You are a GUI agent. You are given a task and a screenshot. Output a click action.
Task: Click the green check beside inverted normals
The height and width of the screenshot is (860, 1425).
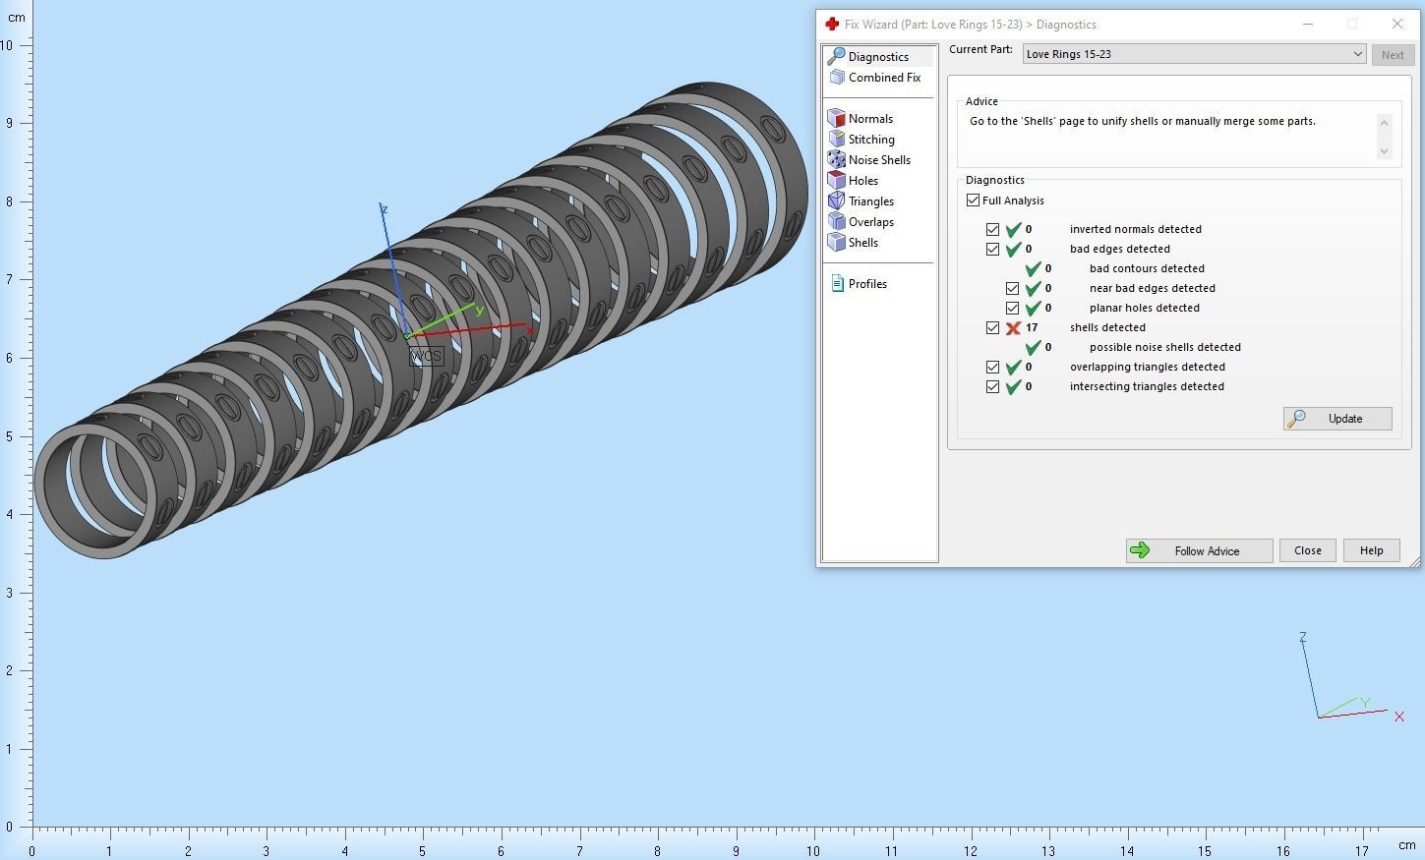1013,229
